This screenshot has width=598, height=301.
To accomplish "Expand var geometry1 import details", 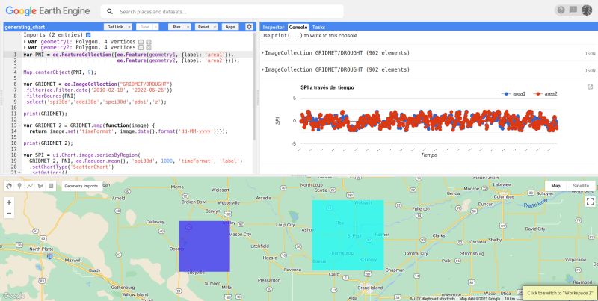I will pyautogui.click(x=25, y=42).
